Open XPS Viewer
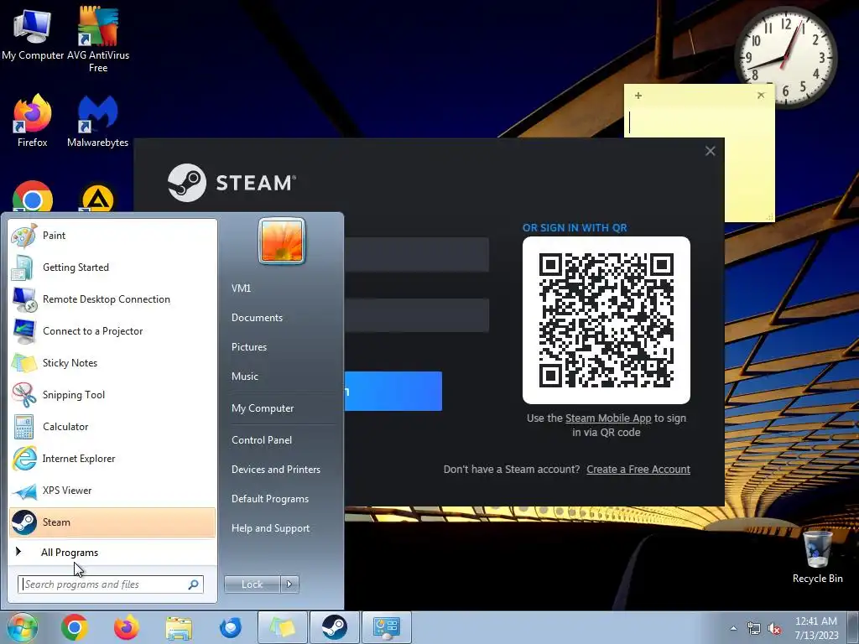This screenshot has height=644, width=859. (112, 490)
